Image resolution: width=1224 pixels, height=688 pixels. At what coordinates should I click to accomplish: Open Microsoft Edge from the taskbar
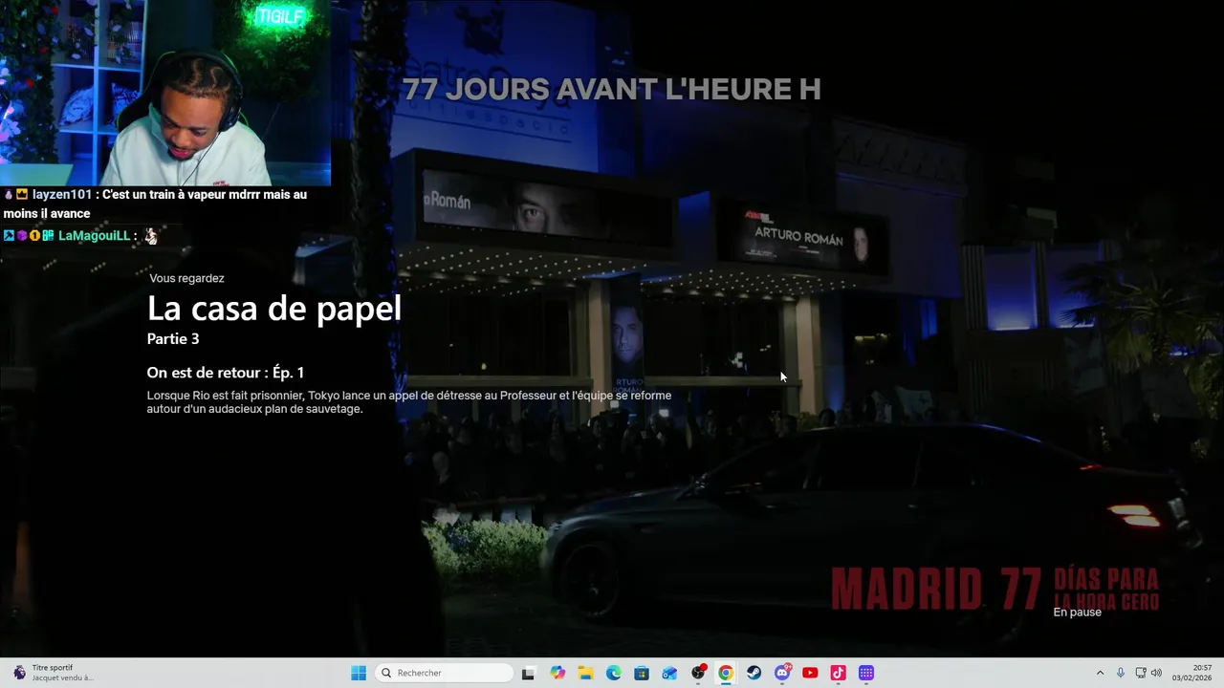[614, 673]
